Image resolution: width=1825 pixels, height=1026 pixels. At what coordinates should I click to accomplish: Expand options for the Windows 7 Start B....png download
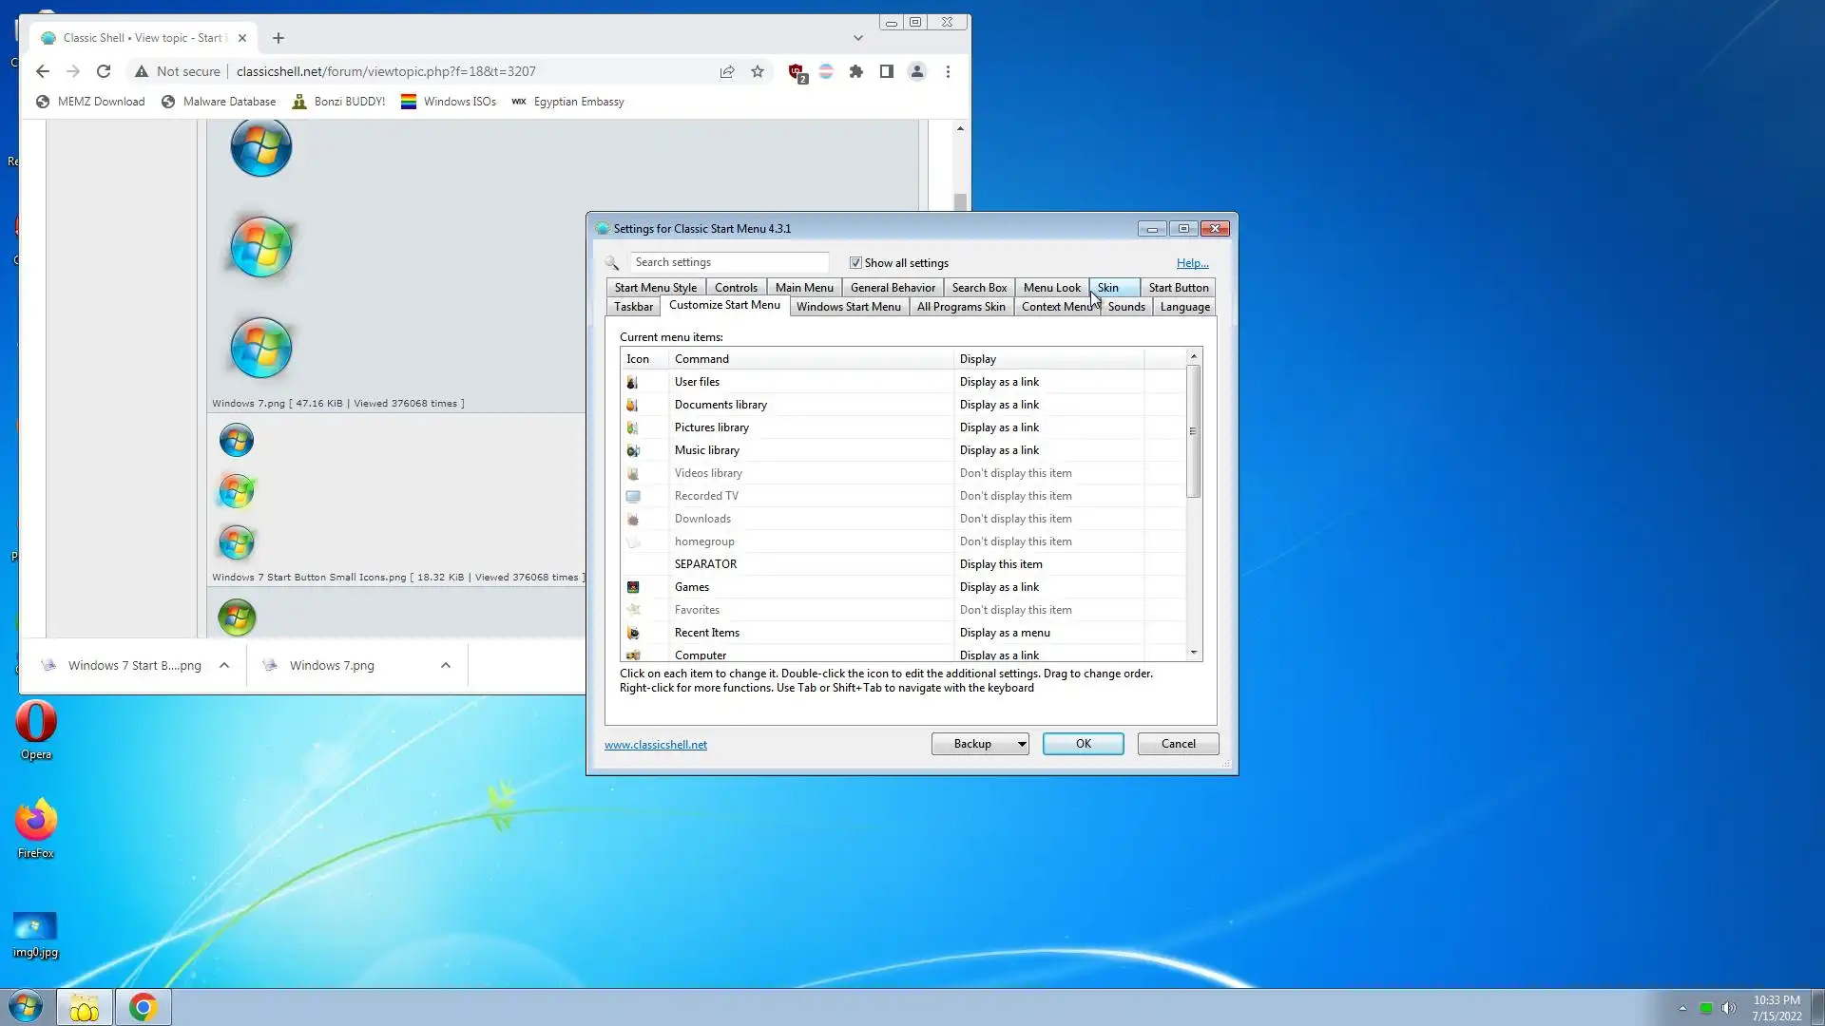pos(224,666)
